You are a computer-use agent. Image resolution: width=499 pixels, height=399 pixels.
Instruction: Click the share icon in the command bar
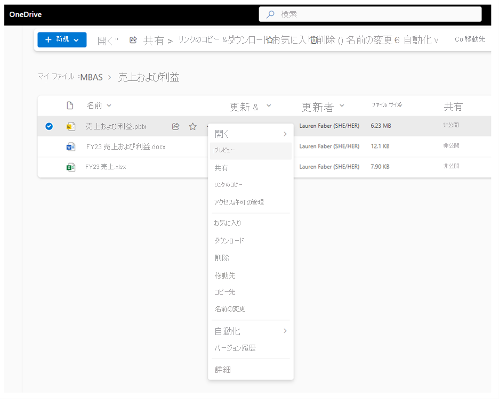[134, 40]
